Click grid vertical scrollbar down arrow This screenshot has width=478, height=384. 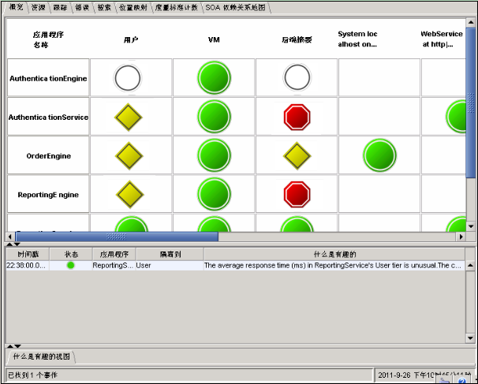point(471,226)
